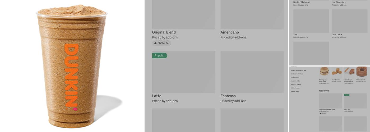Click the Sausage Egg and Cheese sandwich image
This screenshot has height=132, width=370.
point(324,71)
